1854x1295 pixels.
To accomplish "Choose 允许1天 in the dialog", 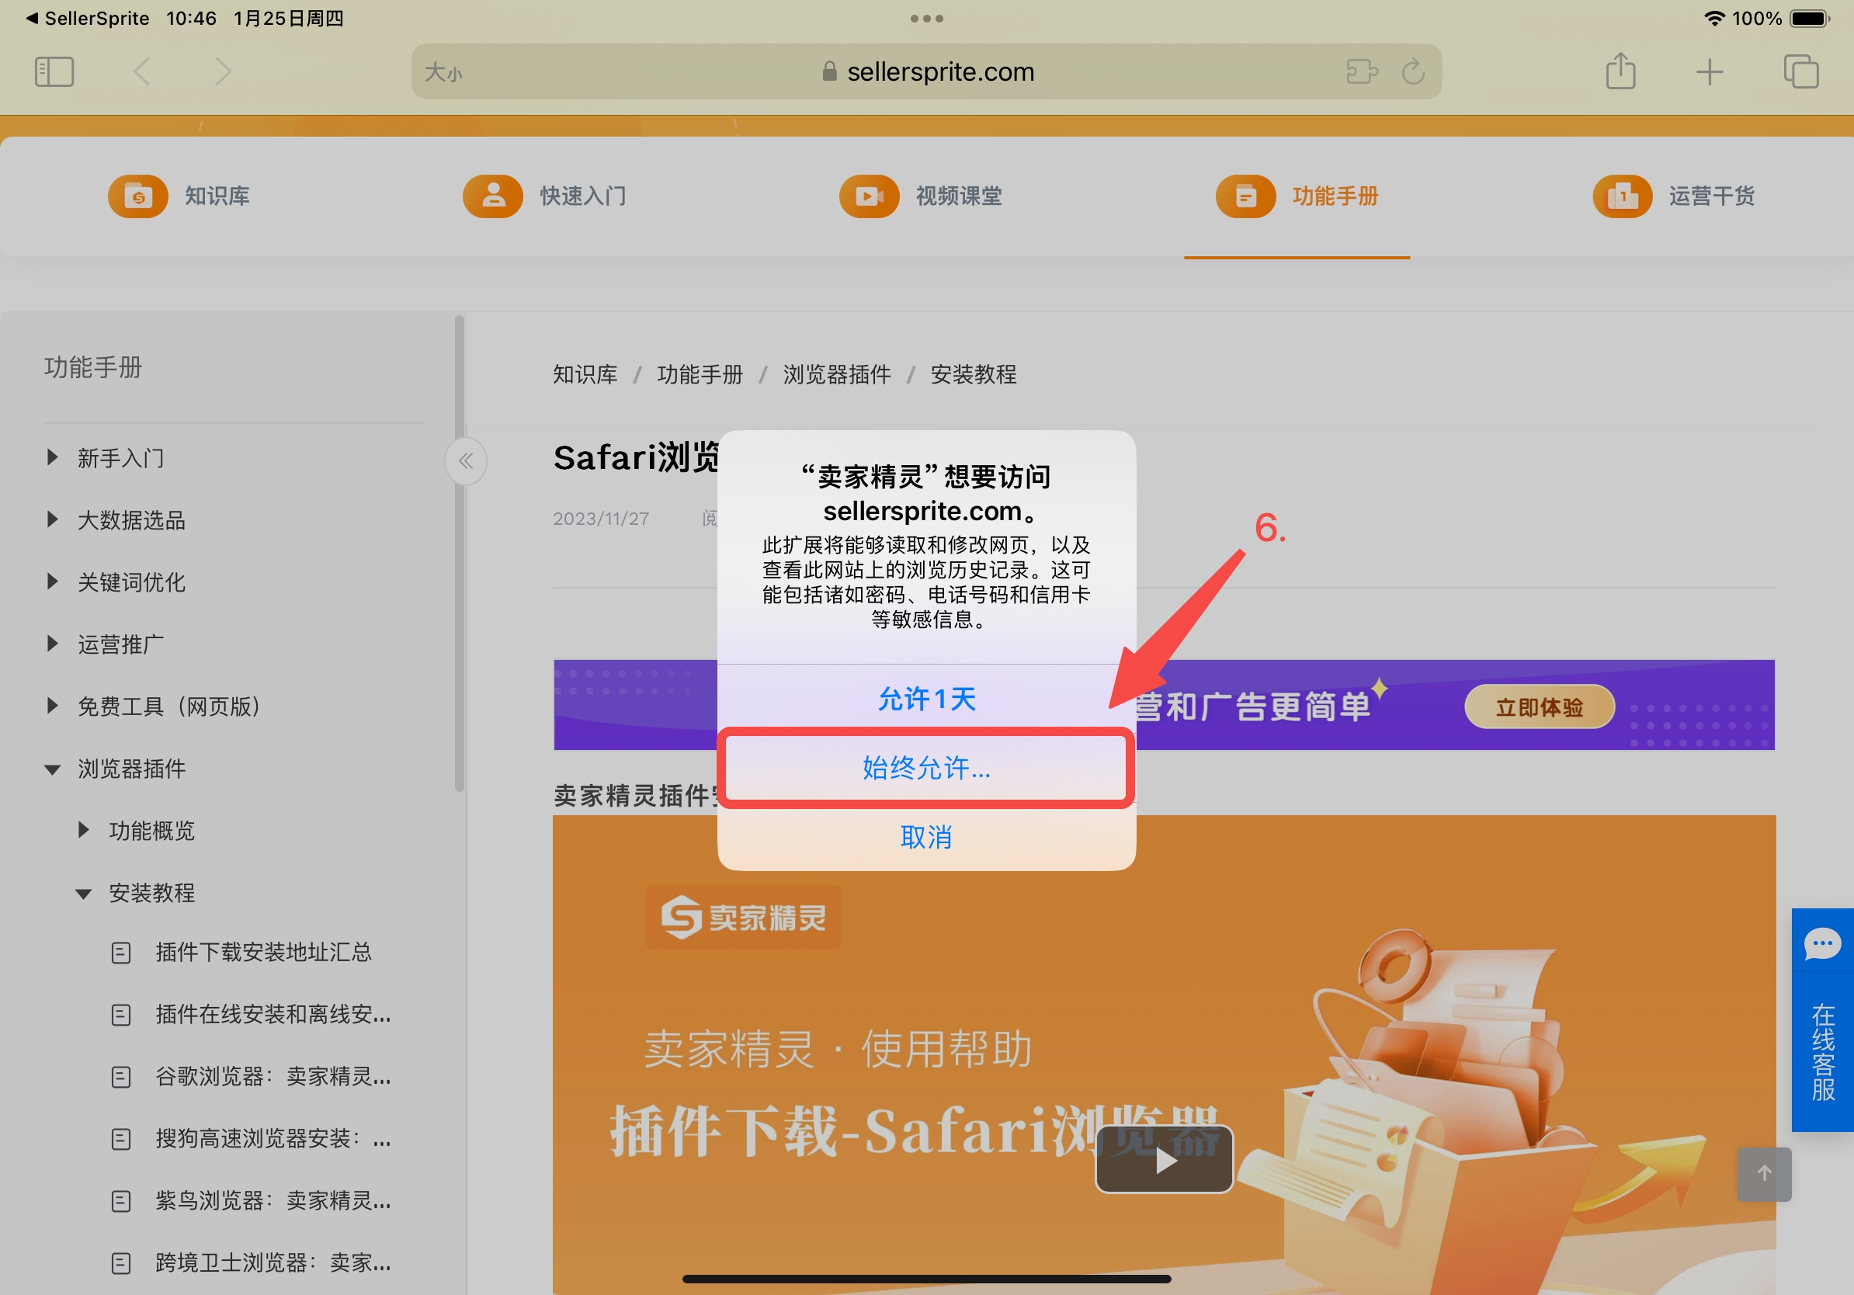I will tap(926, 699).
